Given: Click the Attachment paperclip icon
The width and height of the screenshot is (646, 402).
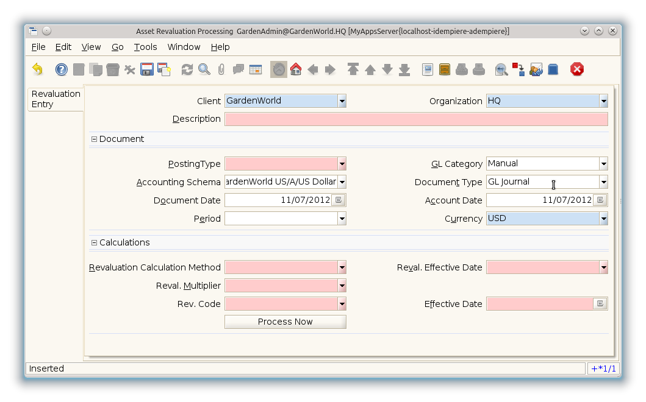Looking at the screenshot, I should pyautogui.click(x=221, y=69).
